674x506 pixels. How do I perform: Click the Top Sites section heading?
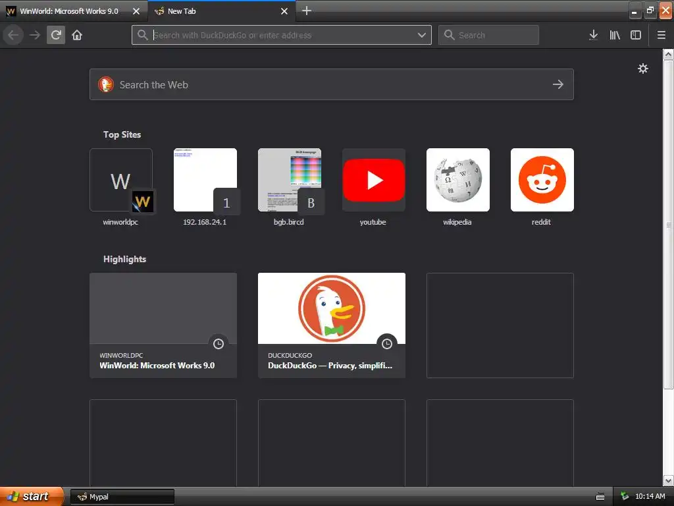122,134
